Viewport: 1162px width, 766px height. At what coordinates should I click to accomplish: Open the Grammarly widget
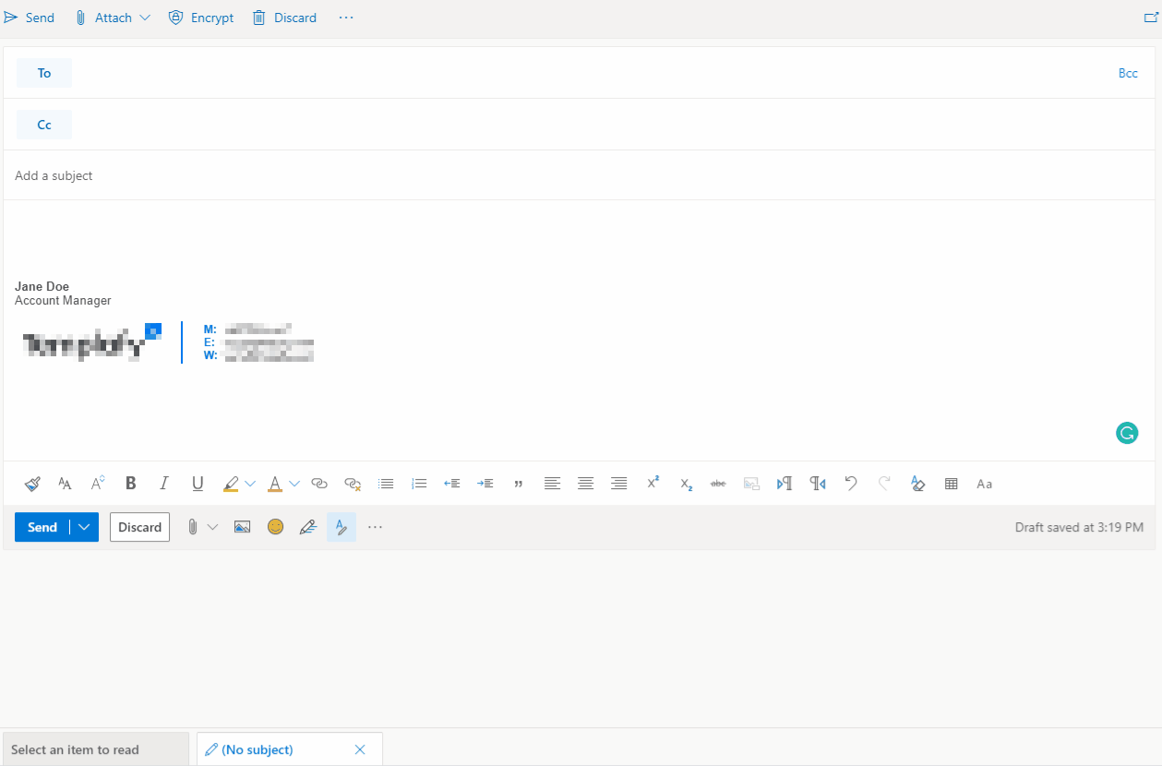click(1127, 433)
